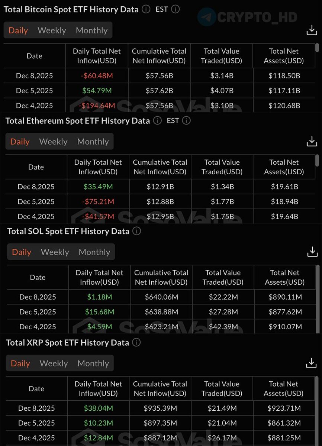The image size is (322, 446).
Task: Download the XRP Spot ETF history data
Action: [312, 363]
